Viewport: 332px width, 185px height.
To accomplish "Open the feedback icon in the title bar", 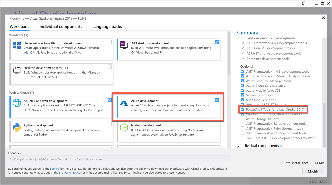I will [x=304, y=3].
